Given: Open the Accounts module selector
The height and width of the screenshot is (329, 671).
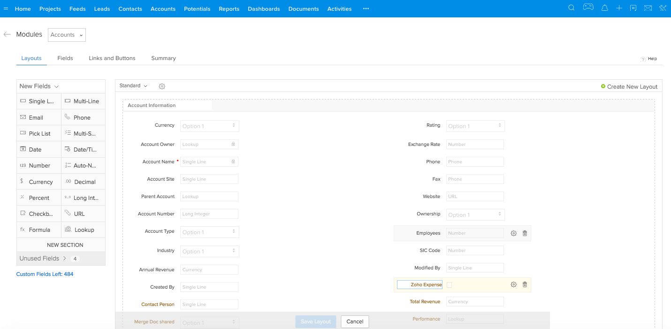Looking at the screenshot, I should 66,35.
